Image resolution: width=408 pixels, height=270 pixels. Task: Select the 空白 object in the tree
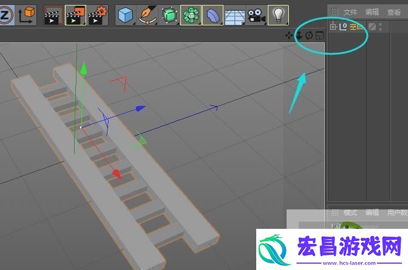pos(356,27)
